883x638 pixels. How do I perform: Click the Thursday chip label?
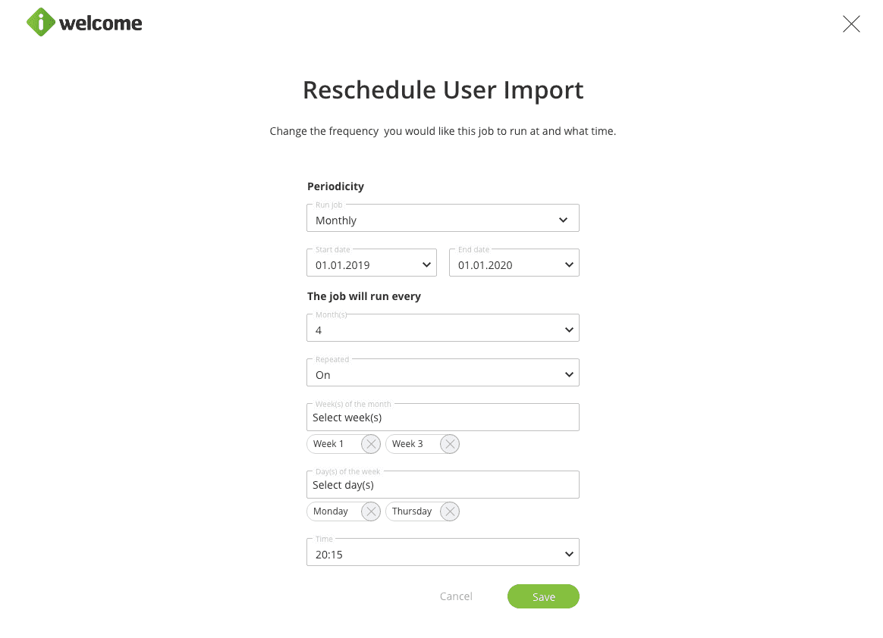412,511
